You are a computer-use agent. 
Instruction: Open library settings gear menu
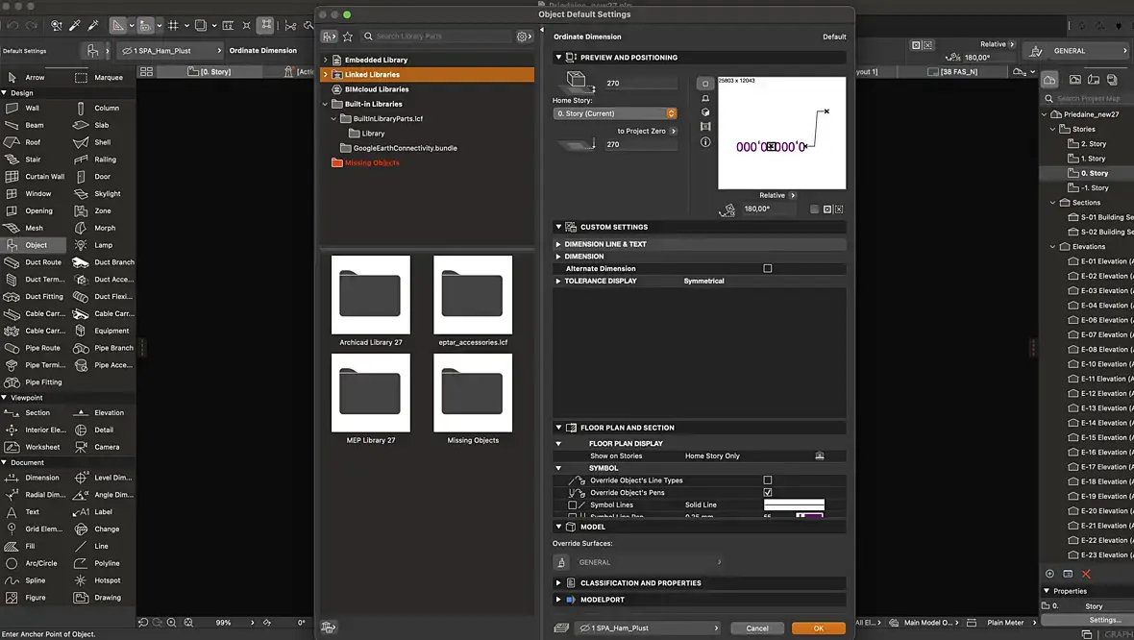pos(524,37)
